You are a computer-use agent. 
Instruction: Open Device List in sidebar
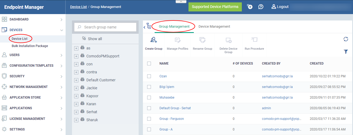[20, 39]
